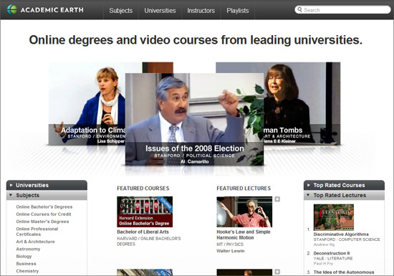Open Bachelor of Liberal Arts course link

coord(143,232)
